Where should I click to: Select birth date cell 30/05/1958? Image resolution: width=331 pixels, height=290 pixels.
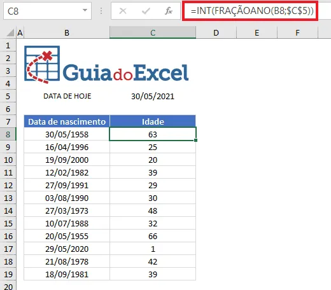(67, 134)
